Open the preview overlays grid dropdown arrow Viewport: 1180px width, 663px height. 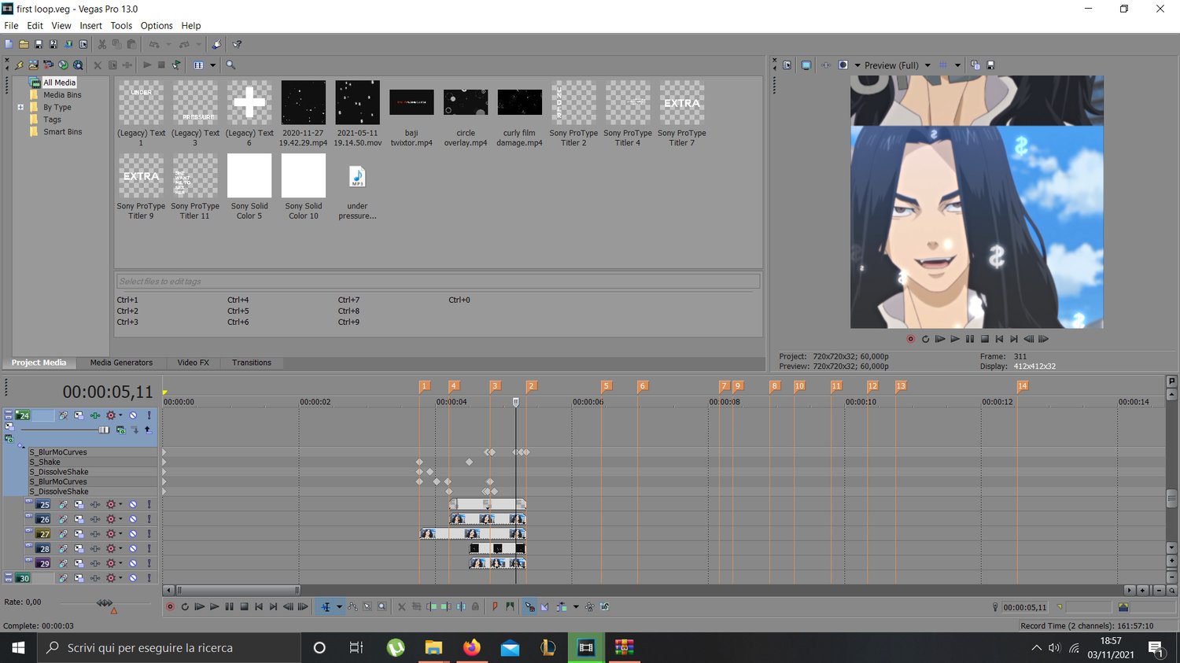[957, 65]
